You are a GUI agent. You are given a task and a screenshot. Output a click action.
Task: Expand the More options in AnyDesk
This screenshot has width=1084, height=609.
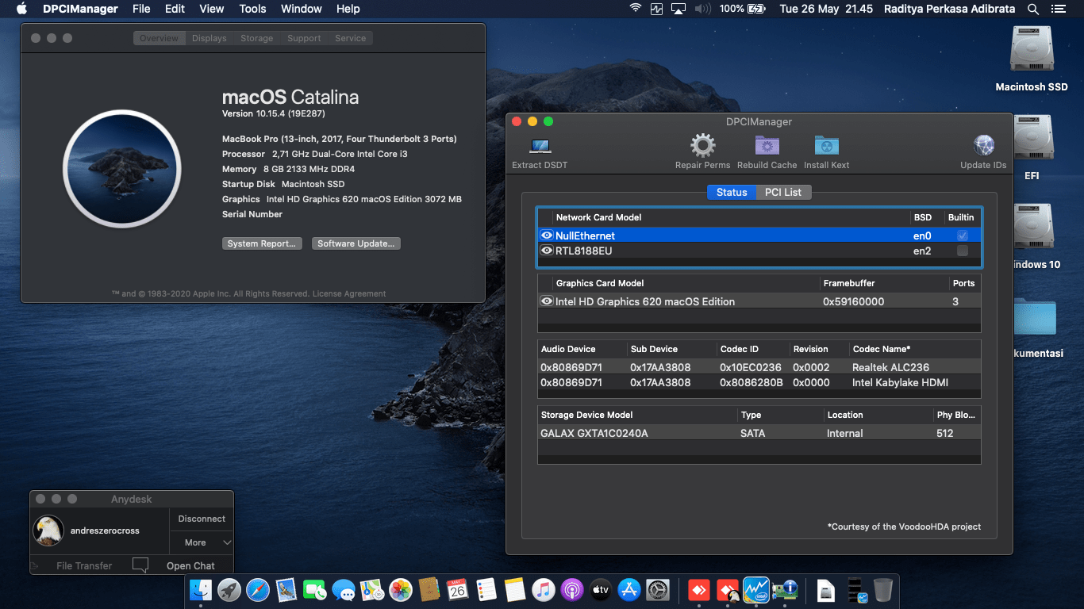pyautogui.click(x=201, y=542)
